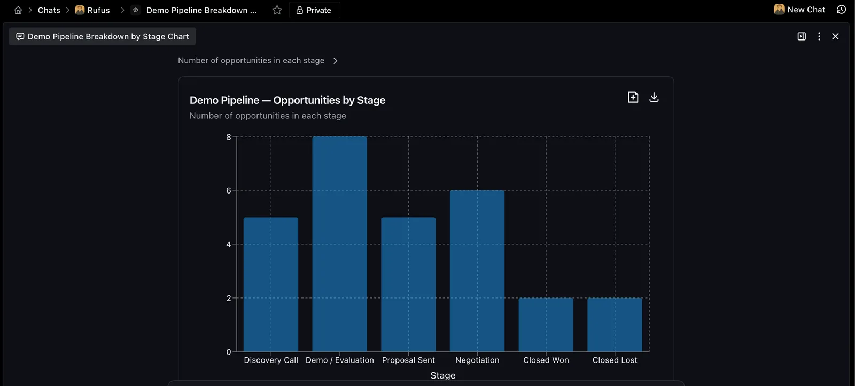Viewport: 855px width, 386px height.
Task: Click the Closed Lost bar
Action: point(615,325)
